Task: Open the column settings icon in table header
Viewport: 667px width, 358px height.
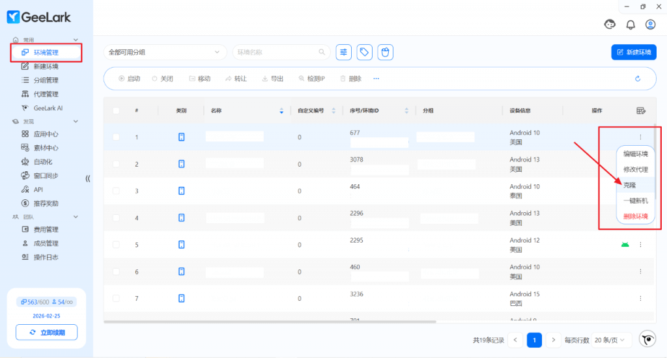Action: point(640,111)
